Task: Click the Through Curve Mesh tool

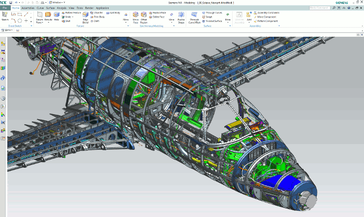Action: pyautogui.click(x=194, y=18)
